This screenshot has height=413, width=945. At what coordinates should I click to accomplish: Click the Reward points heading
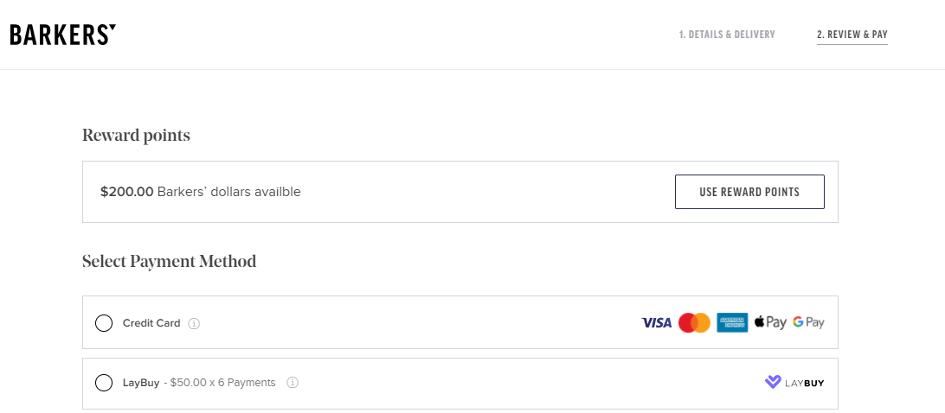(136, 136)
